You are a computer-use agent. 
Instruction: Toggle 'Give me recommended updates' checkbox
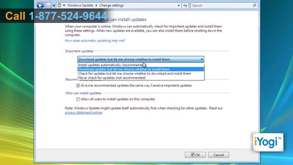(x=78, y=86)
